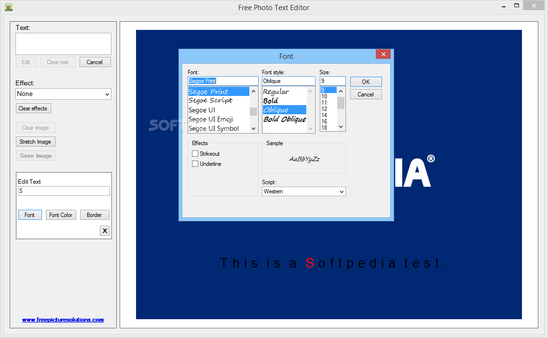548x338 pixels.
Task: Select size 12 in size list
Action: (x=329, y=108)
